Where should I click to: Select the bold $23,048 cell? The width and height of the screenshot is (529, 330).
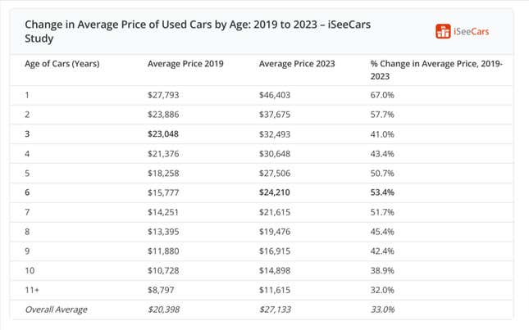click(x=163, y=133)
